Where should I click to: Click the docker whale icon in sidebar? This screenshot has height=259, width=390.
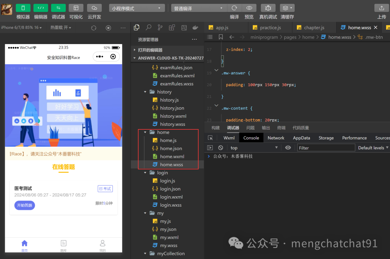(x=195, y=27)
